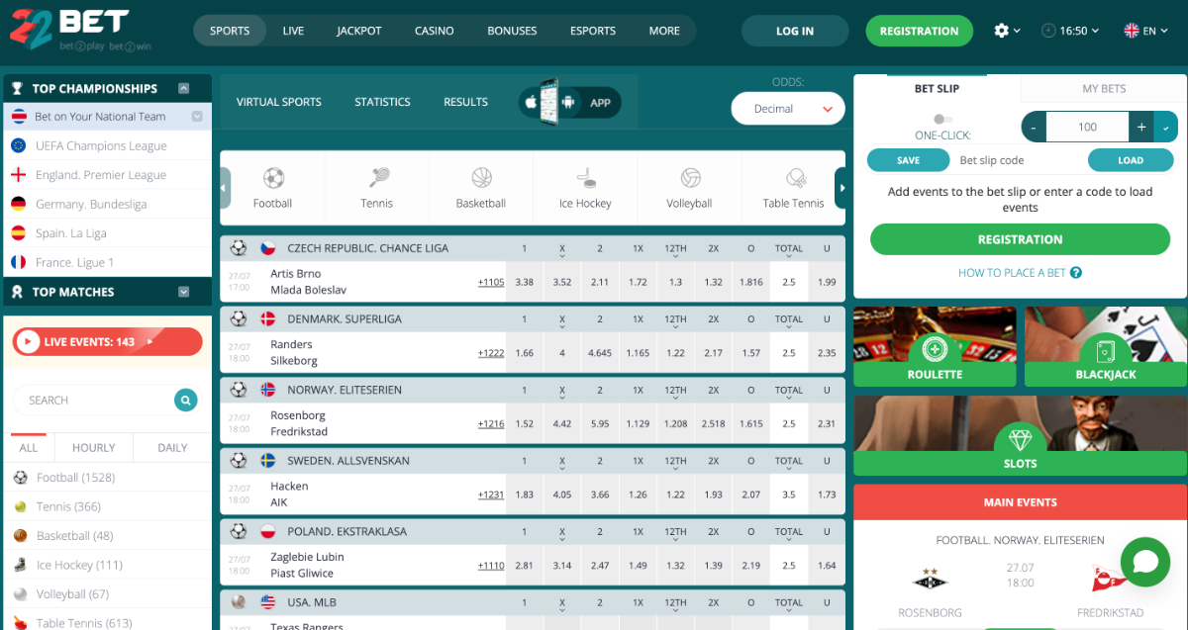Select odds 3.38 for Artis Brno
The image size is (1188, 630).
[x=525, y=282]
